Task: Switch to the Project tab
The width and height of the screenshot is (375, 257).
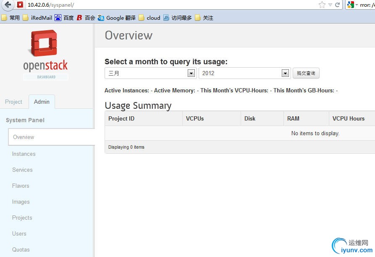Action: click(x=13, y=102)
